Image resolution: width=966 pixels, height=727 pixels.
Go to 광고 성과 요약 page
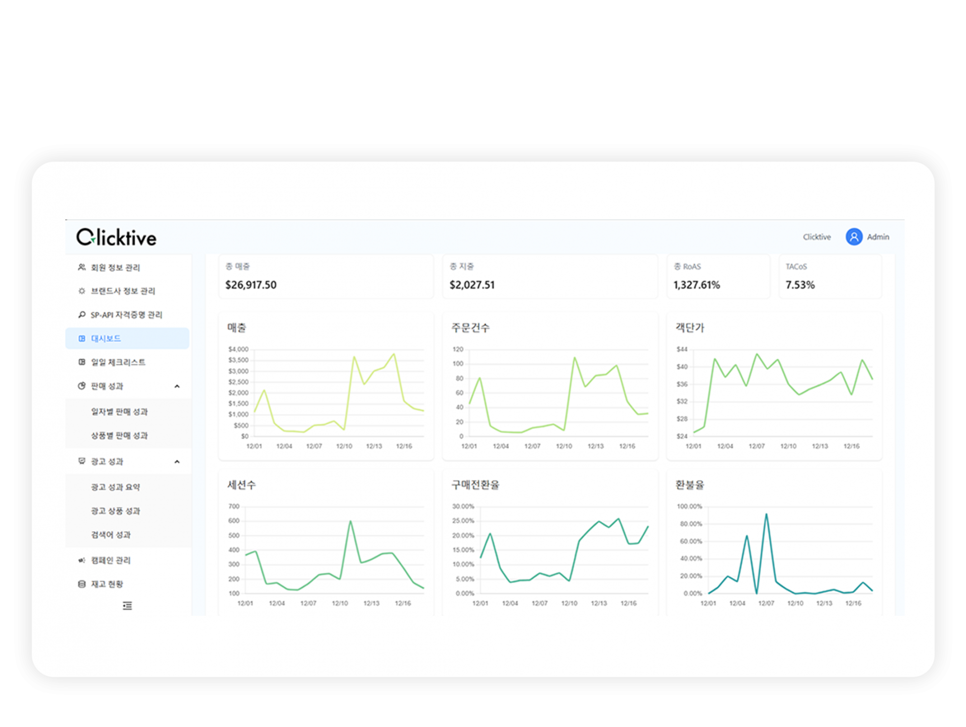point(115,487)
